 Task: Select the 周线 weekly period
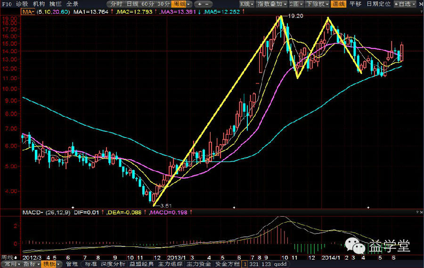(x=179, y=4)
